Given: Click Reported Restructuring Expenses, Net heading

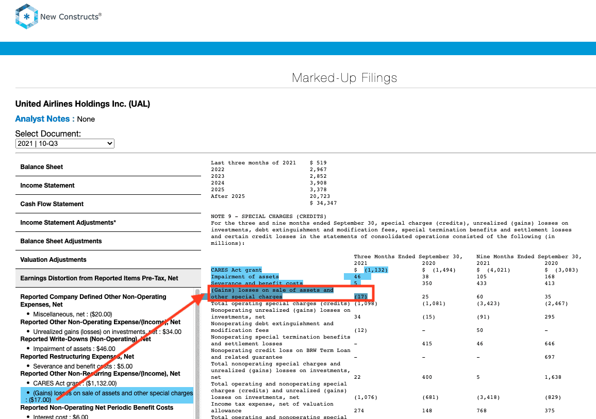Looking at the screenshot, I should (x=77, y=356).
